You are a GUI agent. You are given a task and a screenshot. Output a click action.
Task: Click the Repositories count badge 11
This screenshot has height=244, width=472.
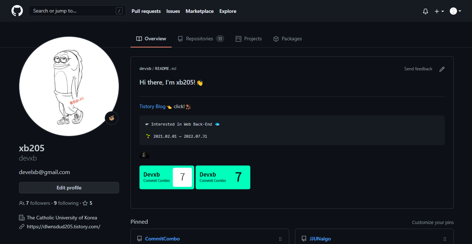(220, 39)
